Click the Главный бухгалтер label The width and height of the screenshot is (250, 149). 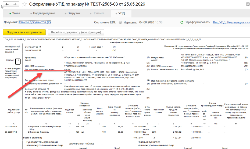click(x=149, y=142)
